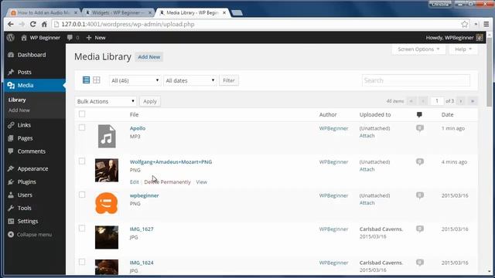Expand the Help panel
Image resolution: width=495 pixels, height=278 pixels.
(x=463, y=49)
